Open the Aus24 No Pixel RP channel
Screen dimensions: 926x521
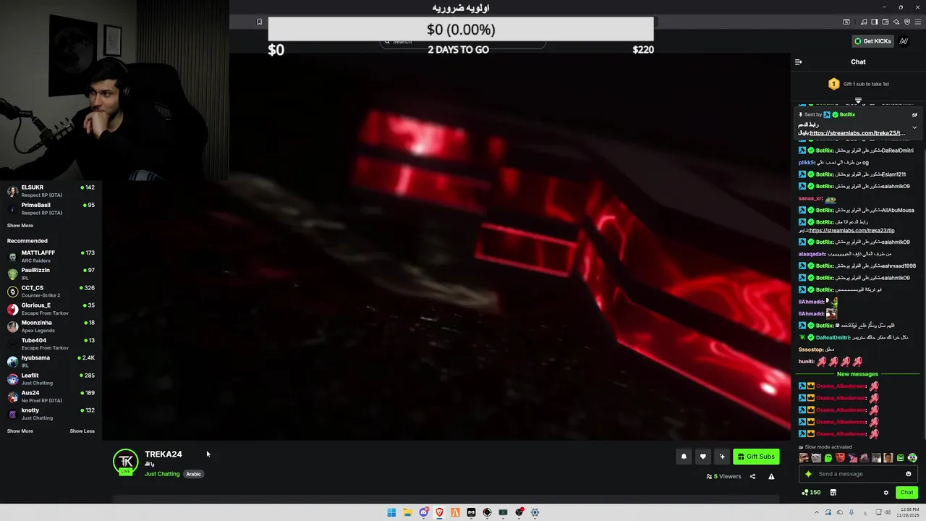tap(51, 397)
